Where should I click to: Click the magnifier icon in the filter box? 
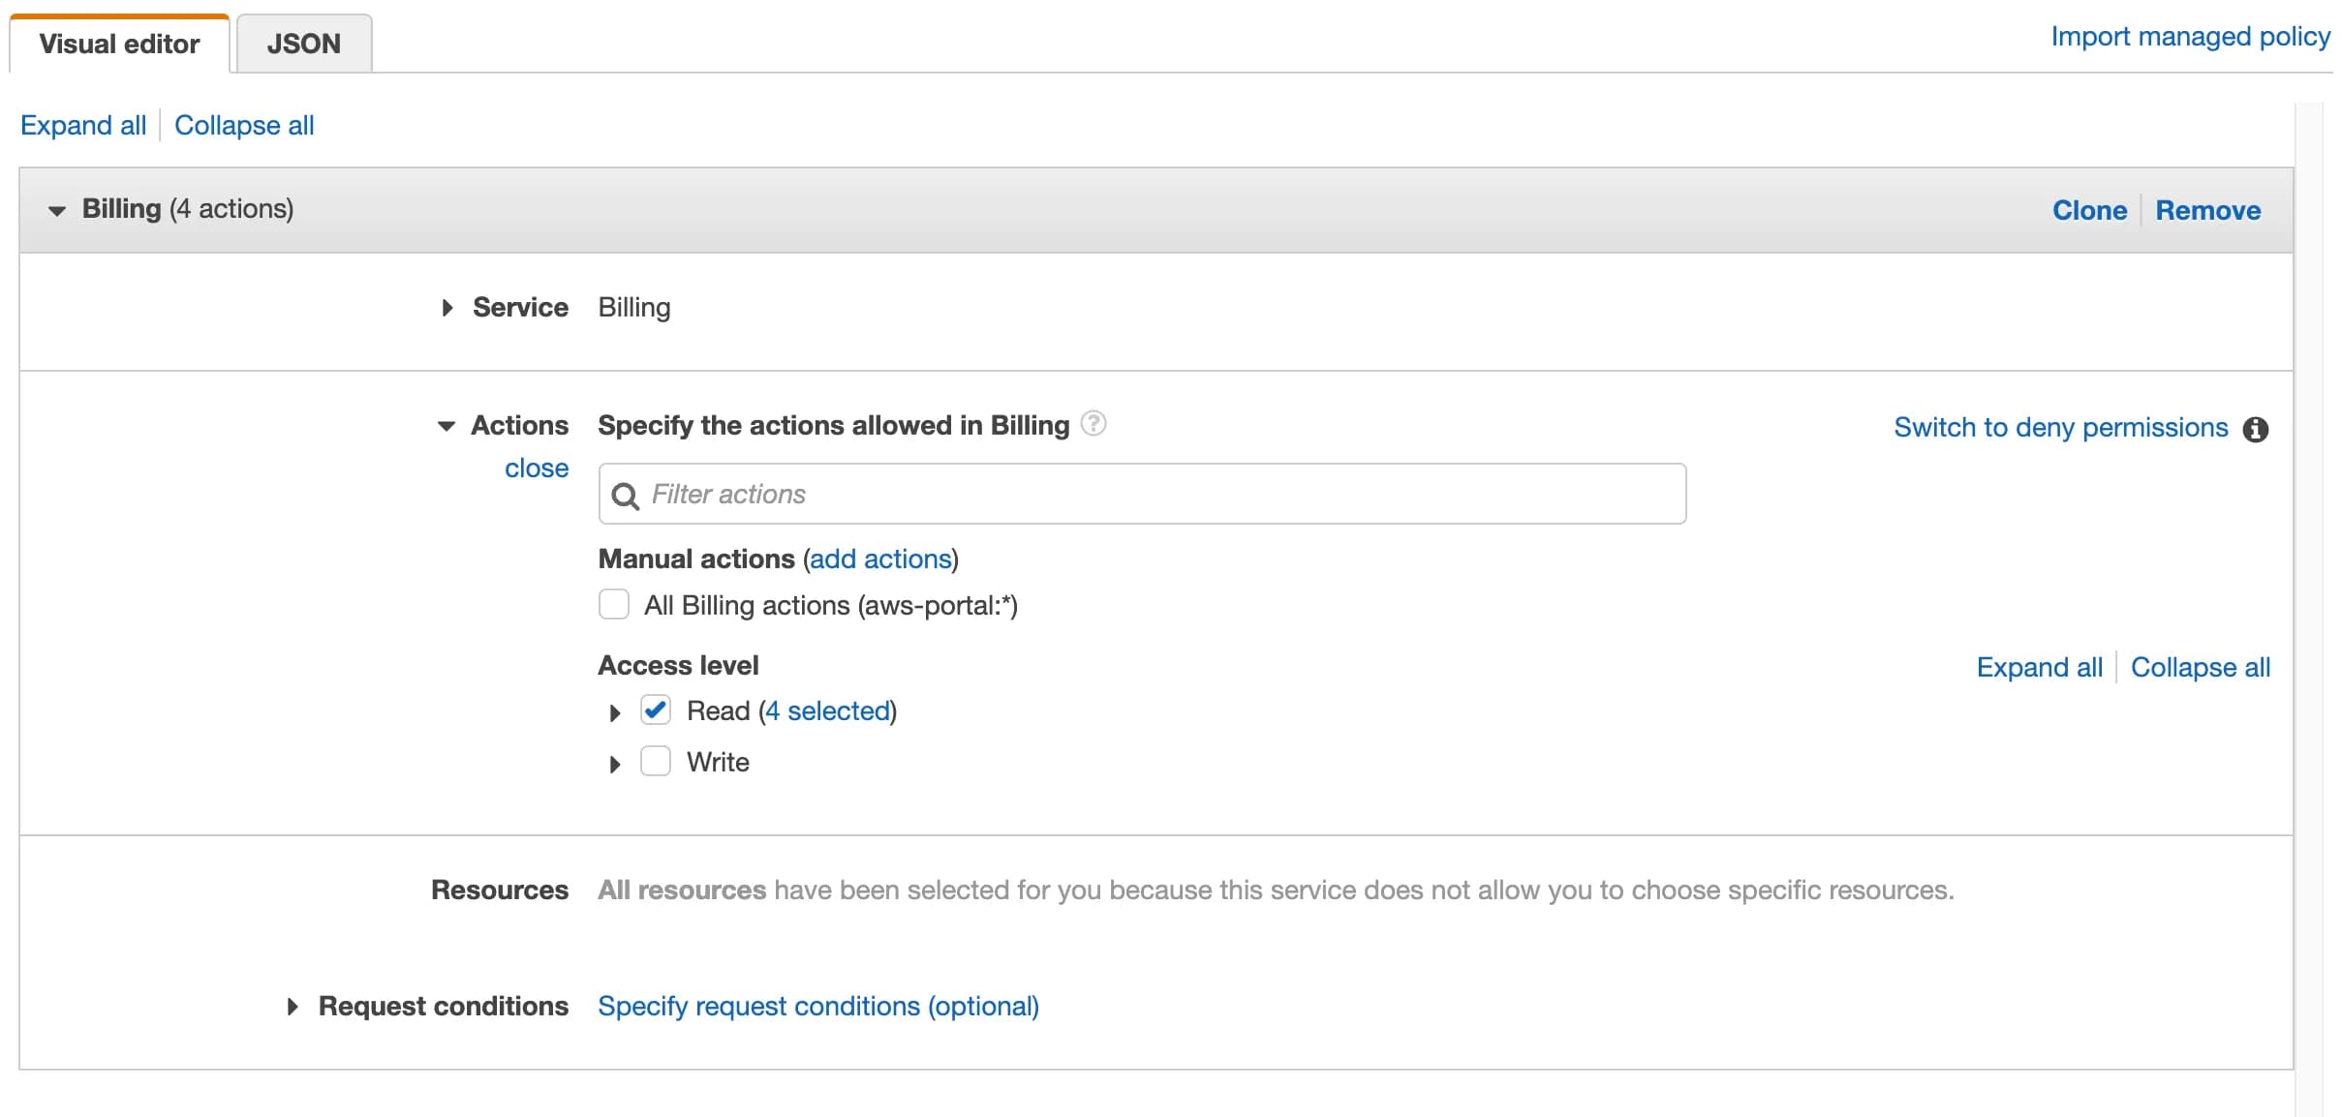tap(626, 496)
